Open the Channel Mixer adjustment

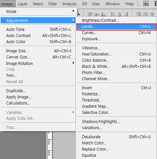[116, 79]
